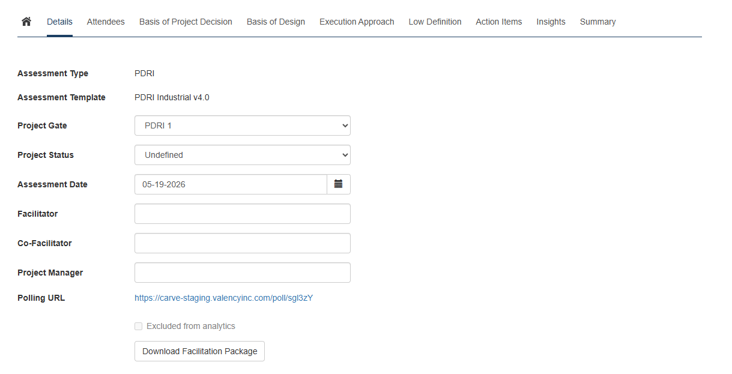Select the Execution Approach tab

(357, 22)
